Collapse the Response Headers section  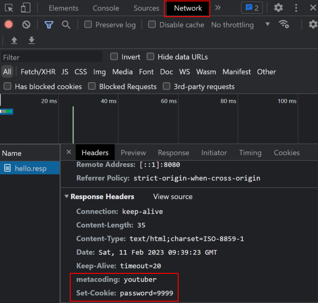[x=66, y=196]
